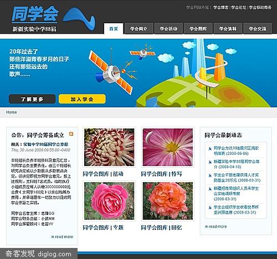
Task: Click the 公告：同学会筹备成立 heading
Action: pyautogui.click(x=38, y=135)
